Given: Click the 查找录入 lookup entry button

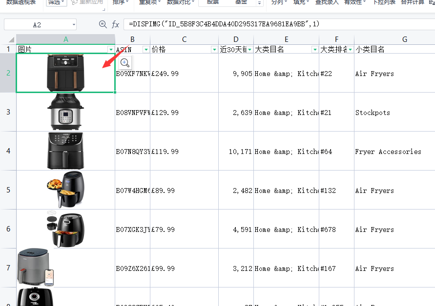Looking at the screenshot, I should 327,2.
